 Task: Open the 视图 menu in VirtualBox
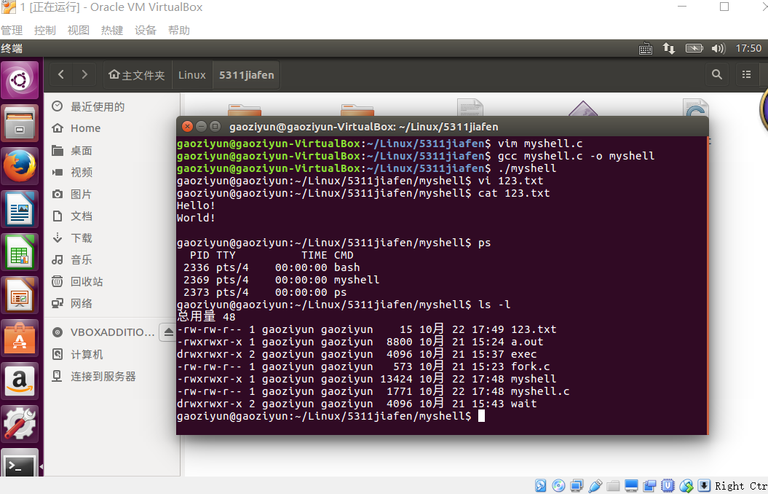79,31
